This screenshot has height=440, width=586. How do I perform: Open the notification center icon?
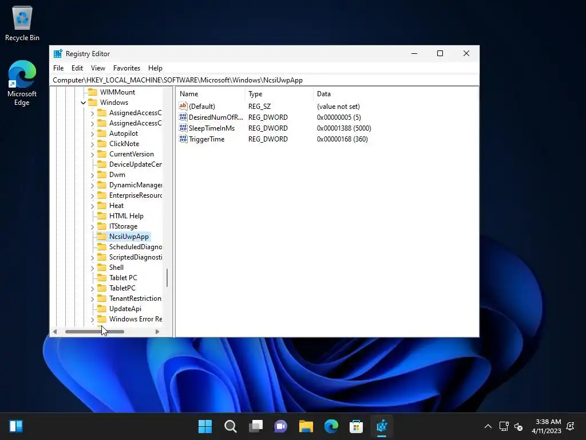[x=571, y=426]
